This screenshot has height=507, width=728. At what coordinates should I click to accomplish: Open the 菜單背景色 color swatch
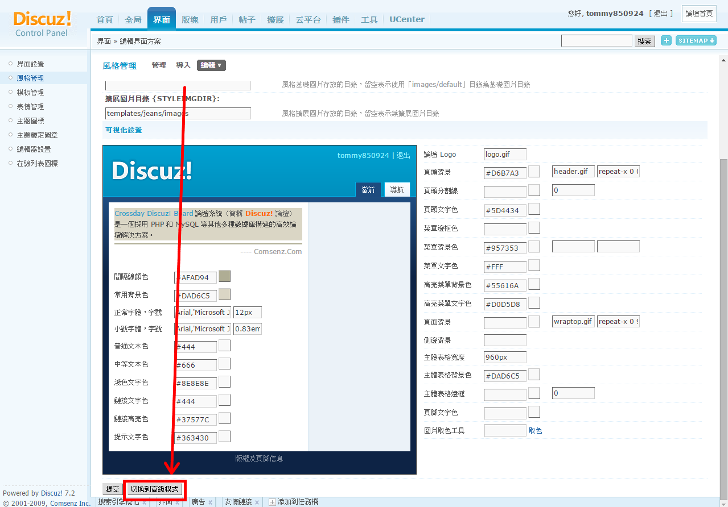click(534, 247)
